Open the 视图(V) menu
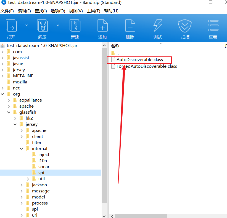The height and width of the screenshot is (218, 227). pos(76,11)
